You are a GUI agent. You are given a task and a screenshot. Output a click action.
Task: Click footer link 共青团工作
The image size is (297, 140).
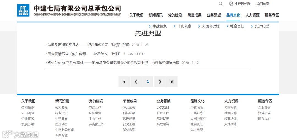click(97, 124)
